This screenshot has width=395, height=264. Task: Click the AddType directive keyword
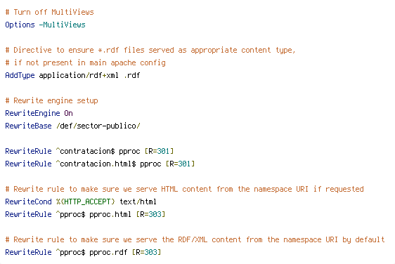(x=20, y=76)
